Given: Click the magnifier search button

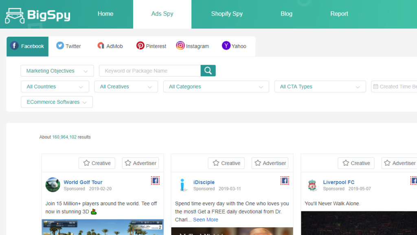Looking at the screenshot, I should (208, 71).
